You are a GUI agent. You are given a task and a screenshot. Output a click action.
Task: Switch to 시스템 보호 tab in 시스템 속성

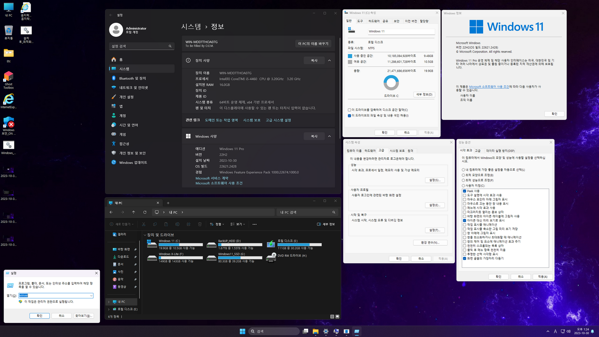(397, 151)
